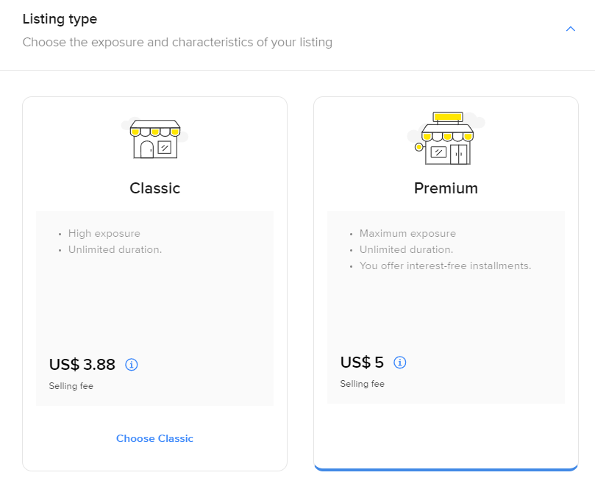Click the US$ 3.88 Classic price
595x503 pixels.
[x=82, y=365]
